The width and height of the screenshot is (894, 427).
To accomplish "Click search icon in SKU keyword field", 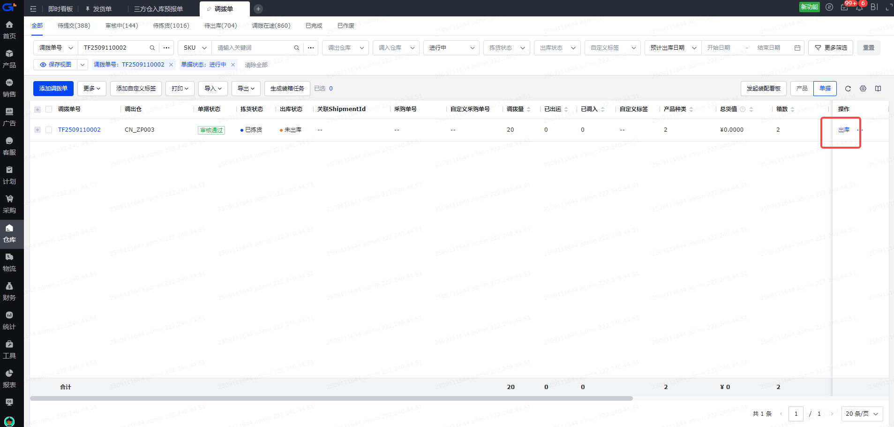I will coord(297,48).
